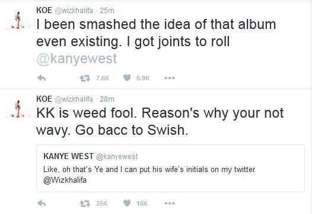Image resolution: width=312 pixels, height=214 pixels.
Task: Like the tweet with 5.9K likes
Action: point(127,78)
